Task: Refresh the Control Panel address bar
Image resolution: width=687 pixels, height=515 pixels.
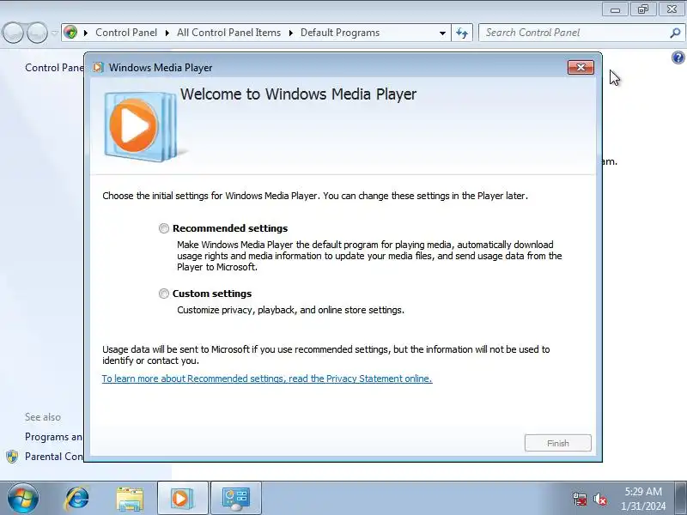Action: click(x=462, y=33)
